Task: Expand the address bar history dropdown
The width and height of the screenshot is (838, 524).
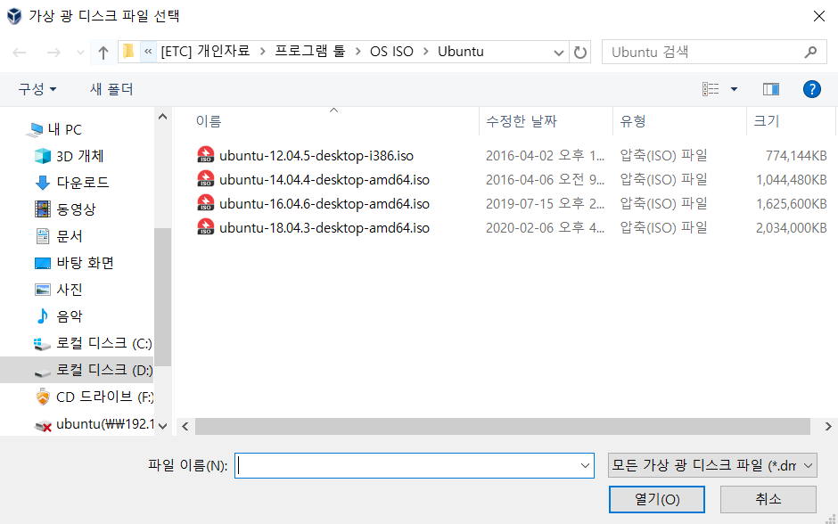Action: coord(558,53)
